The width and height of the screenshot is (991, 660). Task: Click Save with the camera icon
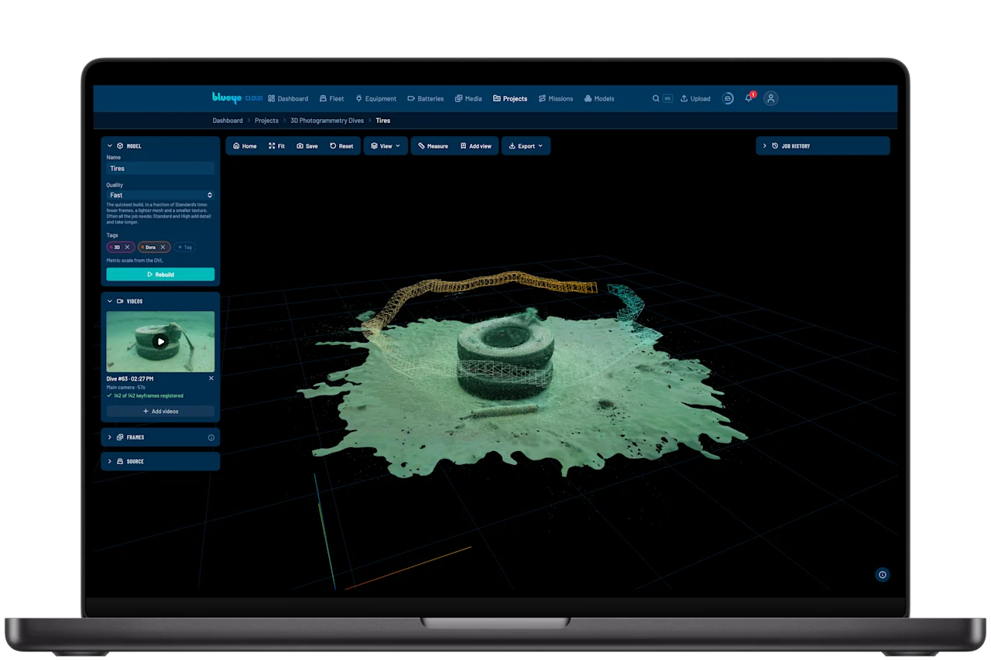(307, 145)
